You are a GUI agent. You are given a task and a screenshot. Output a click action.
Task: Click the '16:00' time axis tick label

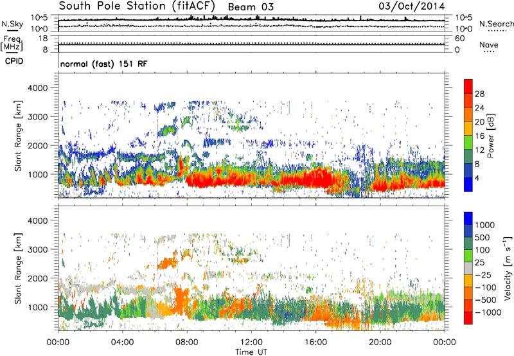point(315,343)
